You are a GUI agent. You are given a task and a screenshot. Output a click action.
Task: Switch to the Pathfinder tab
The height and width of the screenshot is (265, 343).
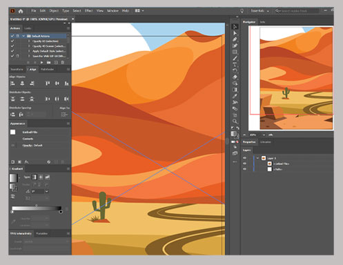tap(48, 69)
